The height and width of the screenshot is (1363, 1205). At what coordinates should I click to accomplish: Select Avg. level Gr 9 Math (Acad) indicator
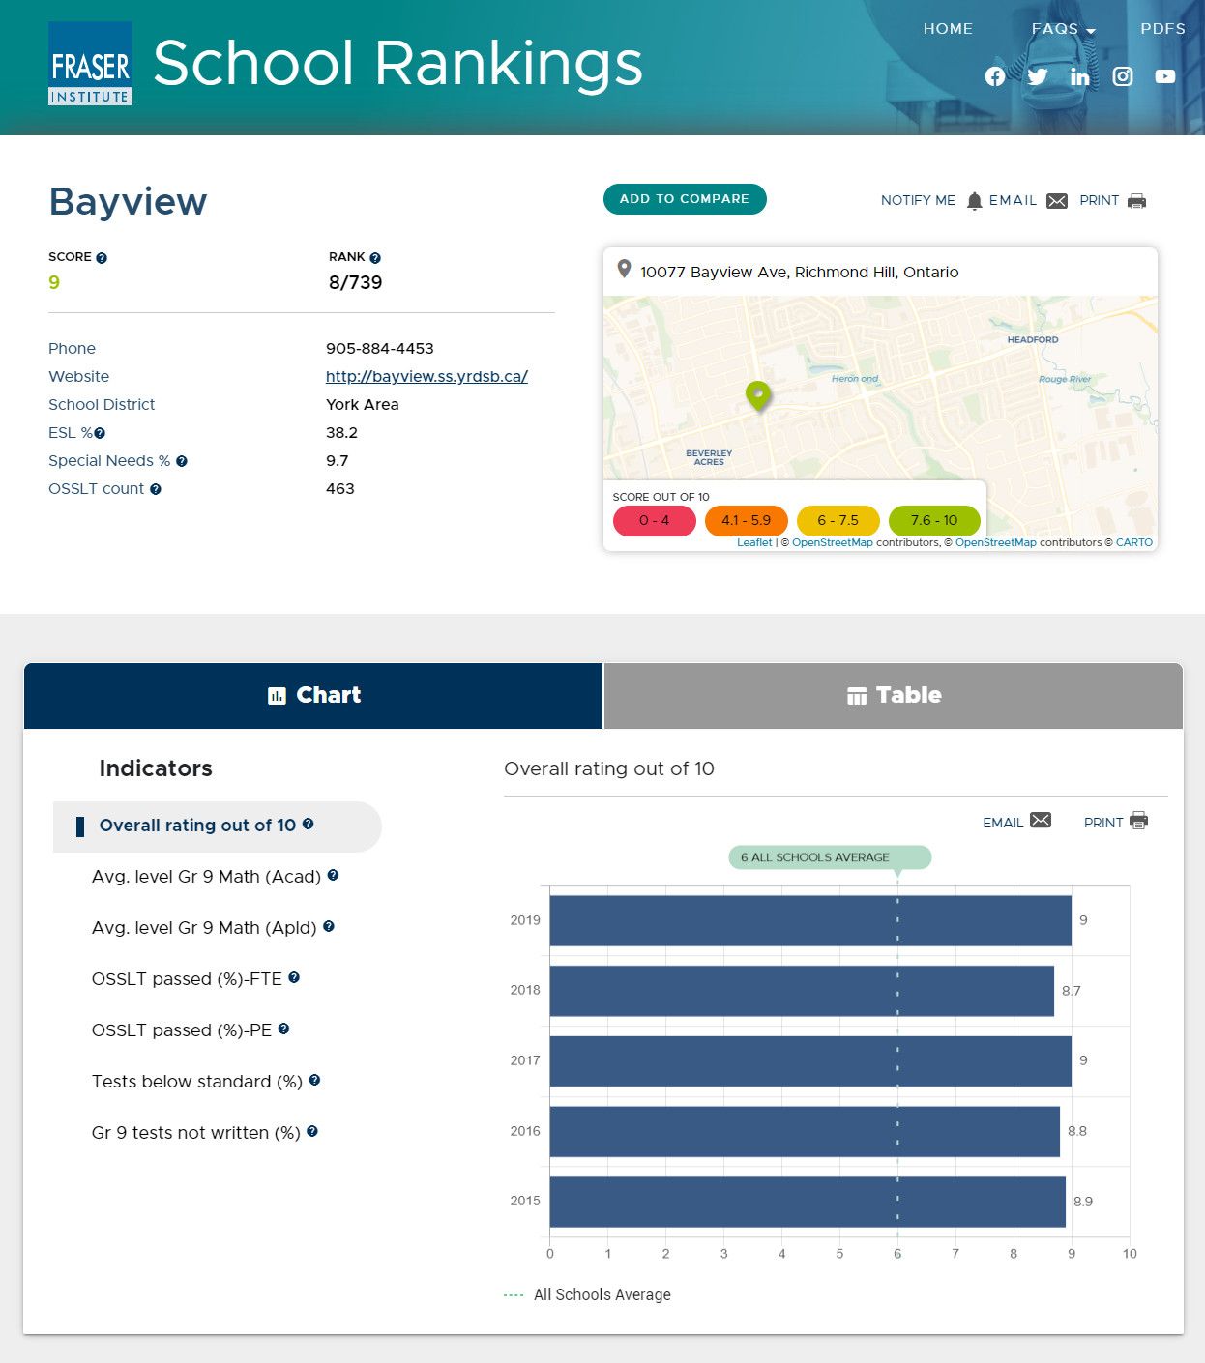[206, 877]
